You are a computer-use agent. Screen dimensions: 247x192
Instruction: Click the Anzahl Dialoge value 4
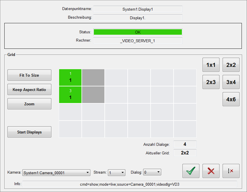coord(185,144)
